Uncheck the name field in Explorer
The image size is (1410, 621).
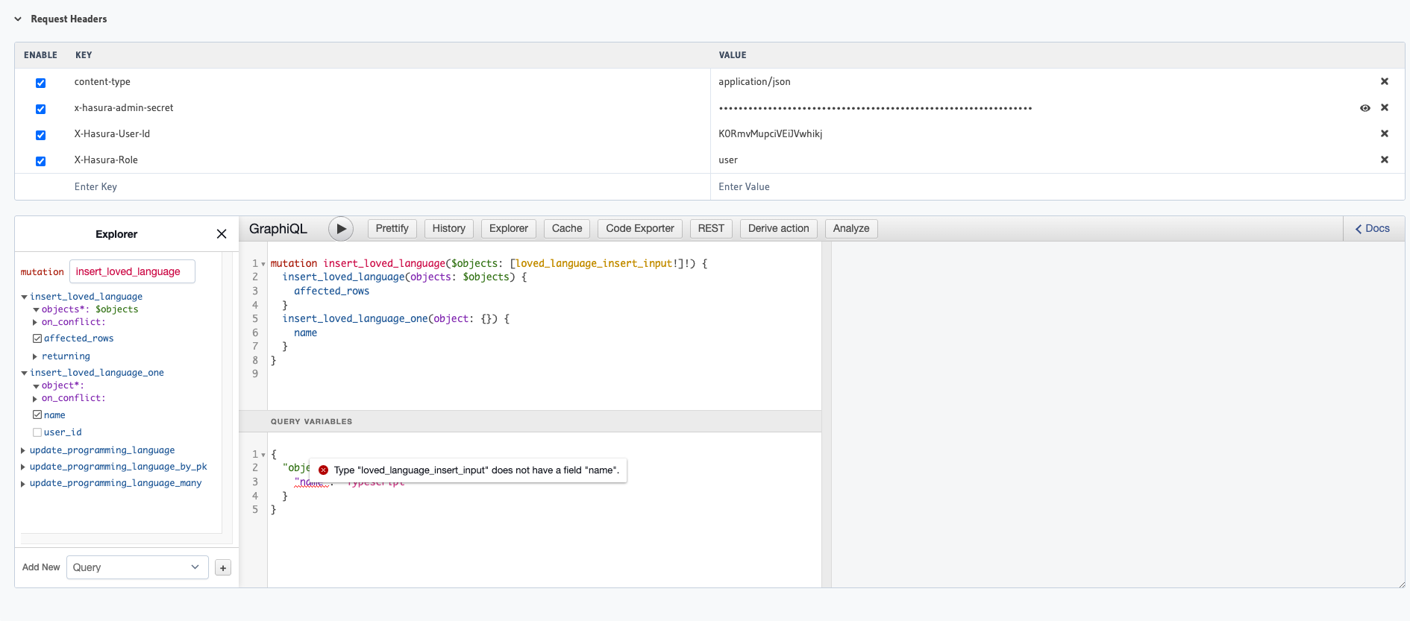[x=37, y=414]
